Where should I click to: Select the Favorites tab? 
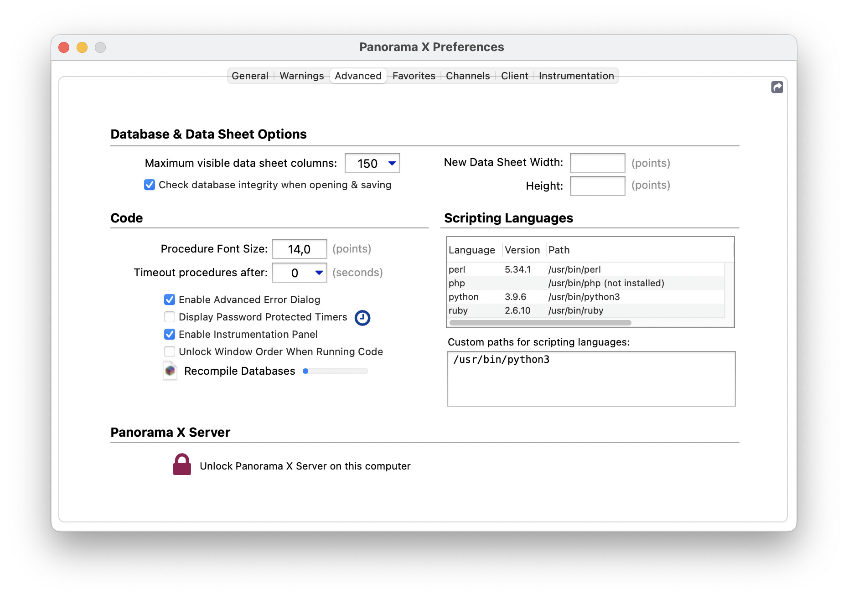414,76
